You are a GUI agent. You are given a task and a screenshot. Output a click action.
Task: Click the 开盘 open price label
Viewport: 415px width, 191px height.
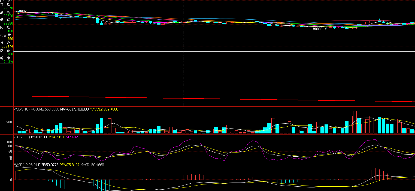point(7,5)
